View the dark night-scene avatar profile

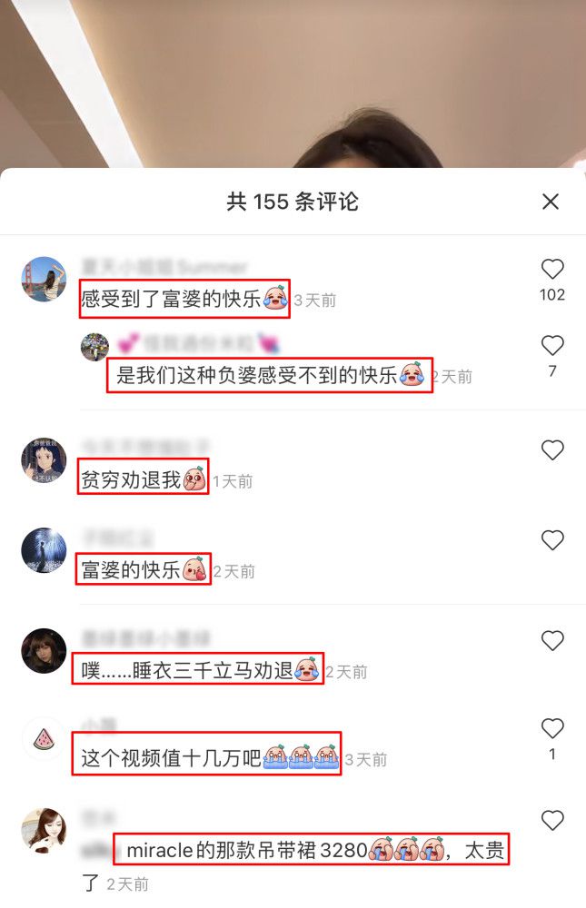(x=44, y=550)
